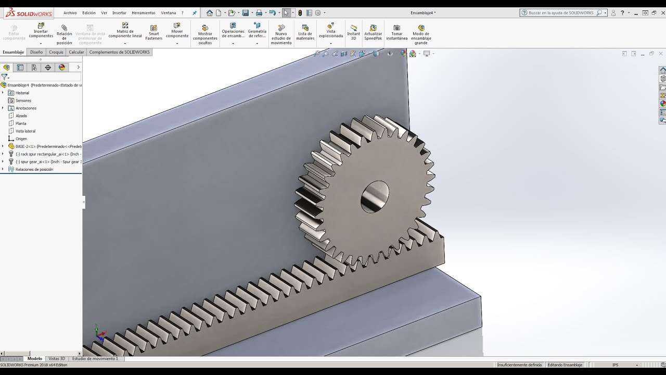Open PropertyManager tab icon

[20, 67]
